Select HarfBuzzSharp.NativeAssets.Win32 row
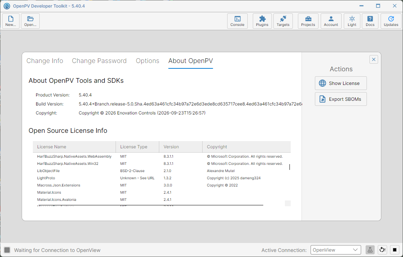The width and height of the screenshot is (403, 257). click(x=162, y=164)
